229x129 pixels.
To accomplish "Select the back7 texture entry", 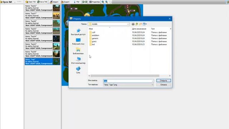I will [42, 15].
